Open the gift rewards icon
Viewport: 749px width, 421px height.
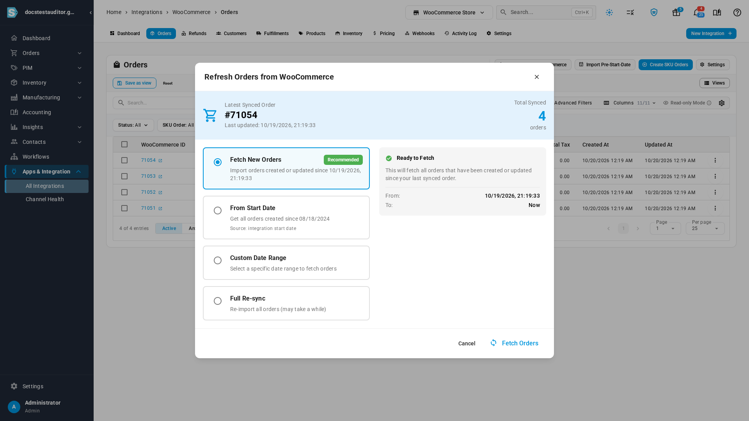(x=676, y=12)
